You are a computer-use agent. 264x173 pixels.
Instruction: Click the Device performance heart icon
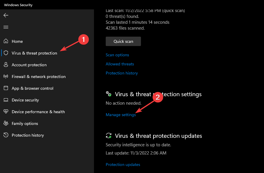[x=6, y=111]
